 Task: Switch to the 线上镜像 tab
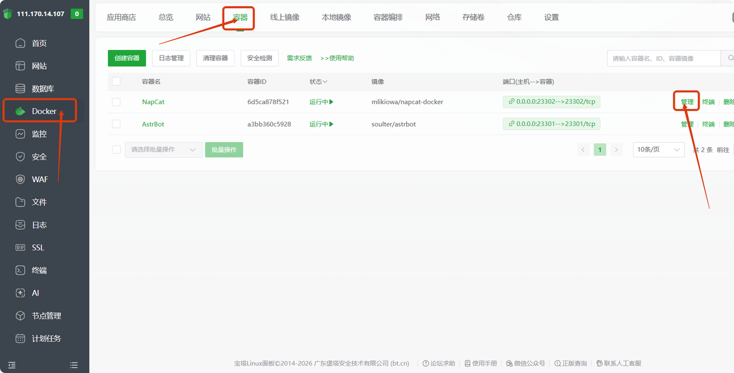pos(284,17)
